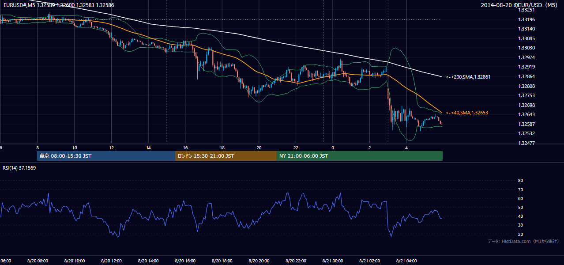Click price axis value 1.32919
The height and width of the screenshot is (265, 564).
pos(526,67)
